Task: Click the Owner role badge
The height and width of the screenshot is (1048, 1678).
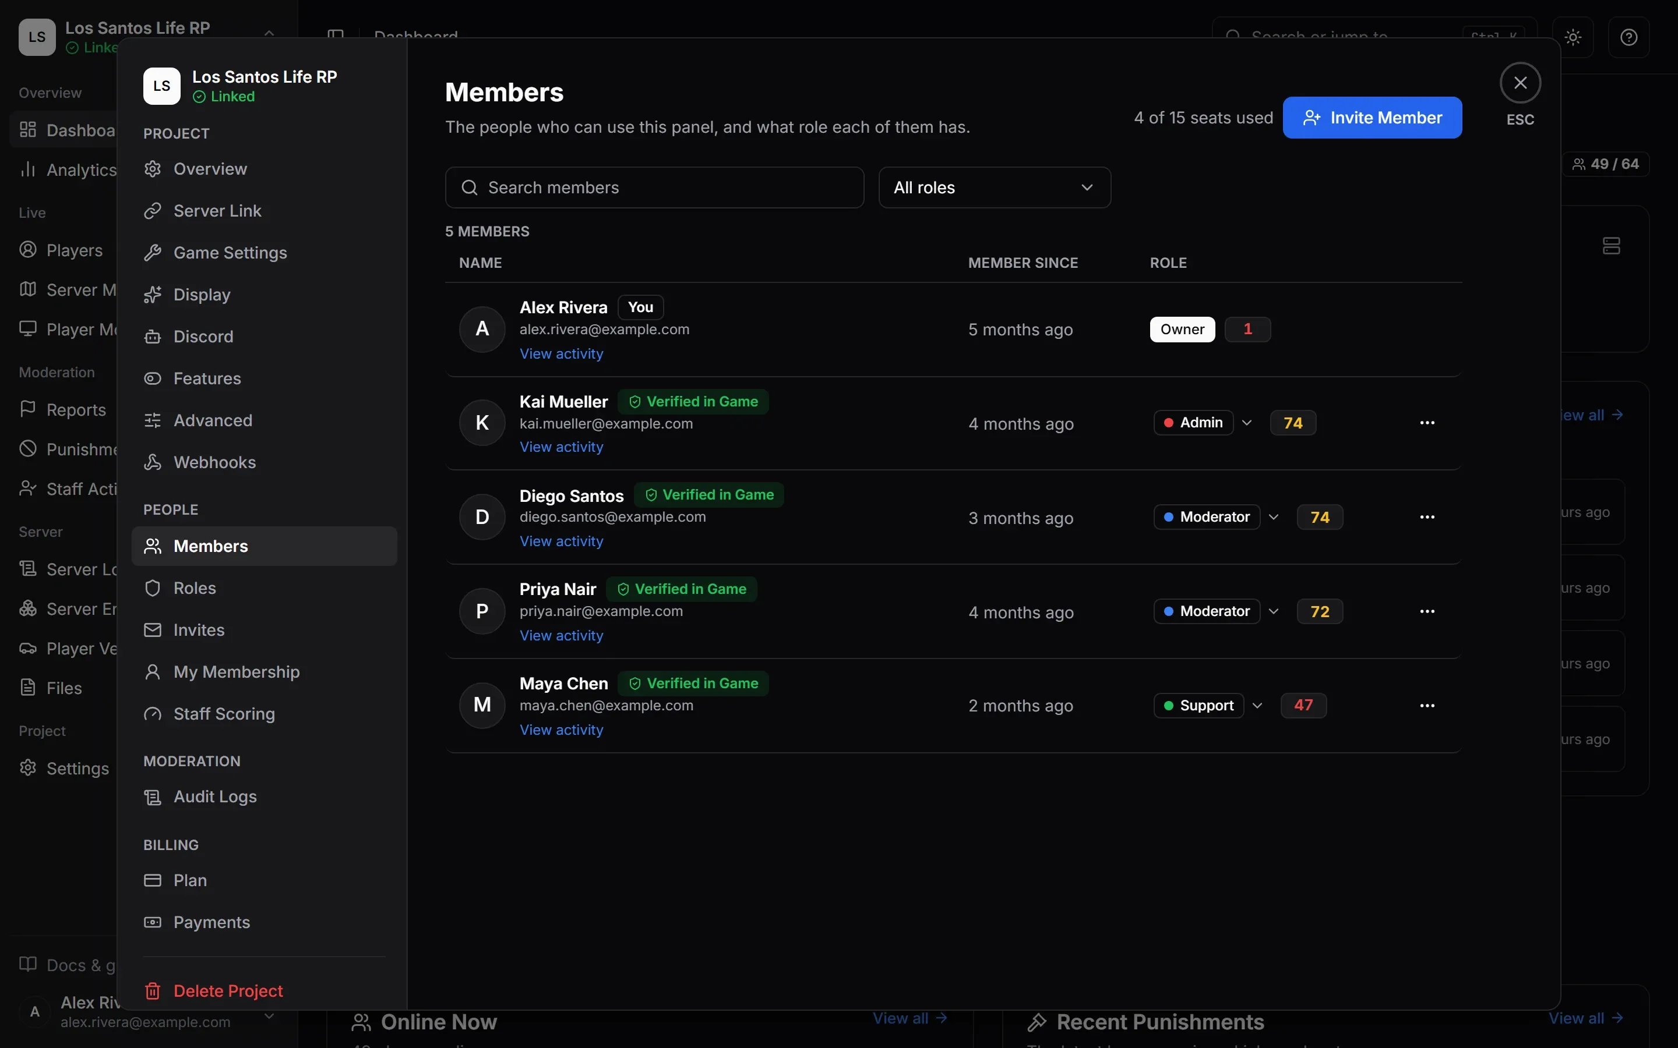Action: click(1182, 329)
